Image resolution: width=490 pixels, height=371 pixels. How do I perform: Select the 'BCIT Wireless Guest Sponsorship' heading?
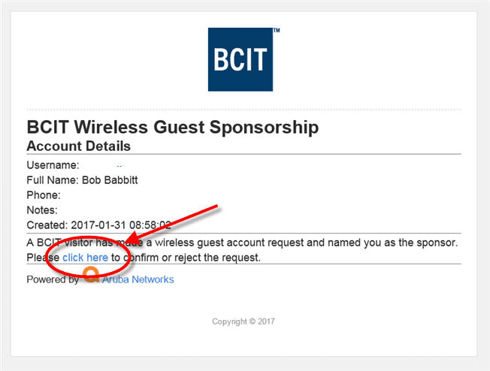click(173, 128)
